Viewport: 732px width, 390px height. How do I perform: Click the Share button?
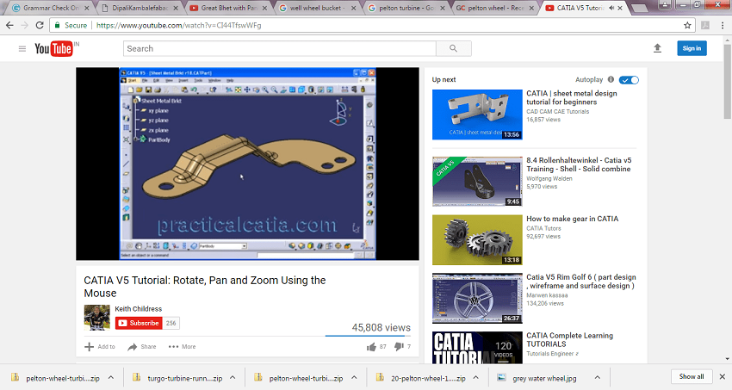142,347
